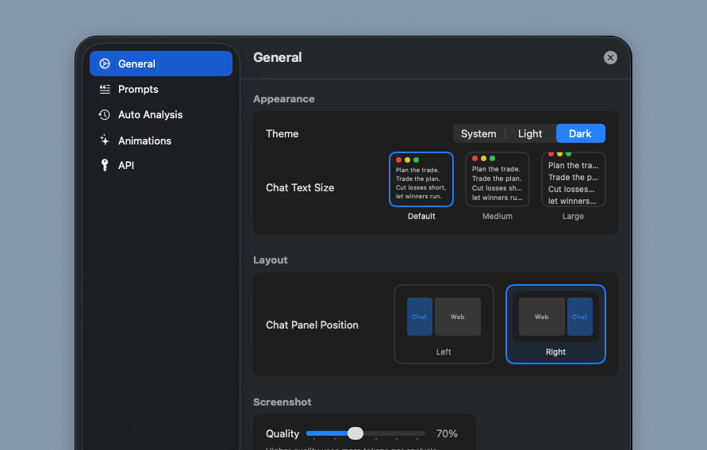Choose Medium chat text size preview
This screenshot has width=707, height=450.
[x=497, y=179]
